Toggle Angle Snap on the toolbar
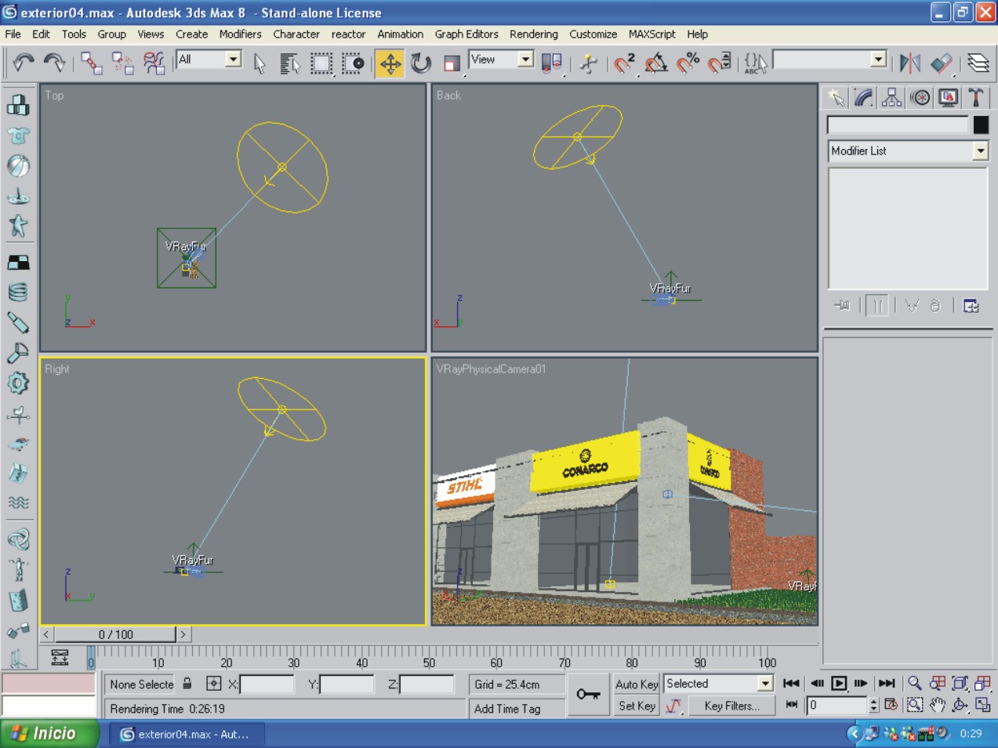 click(x=656, y=63)
